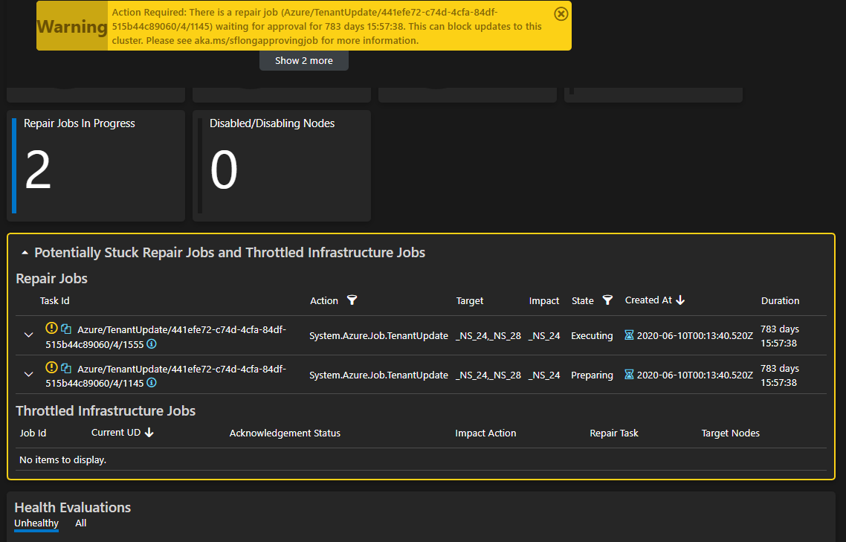
Task: Click hourglass icon in Executing row
Action: (x=629, y=335)
